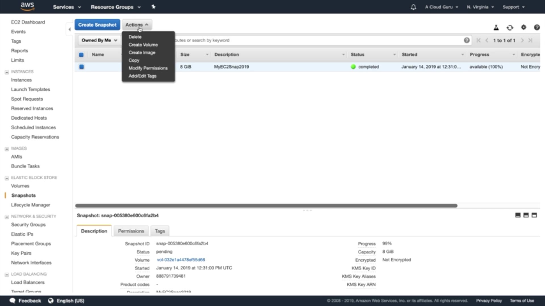
Task: Collapse the NETWORK & SECURITY section
Action: point(7,217)
